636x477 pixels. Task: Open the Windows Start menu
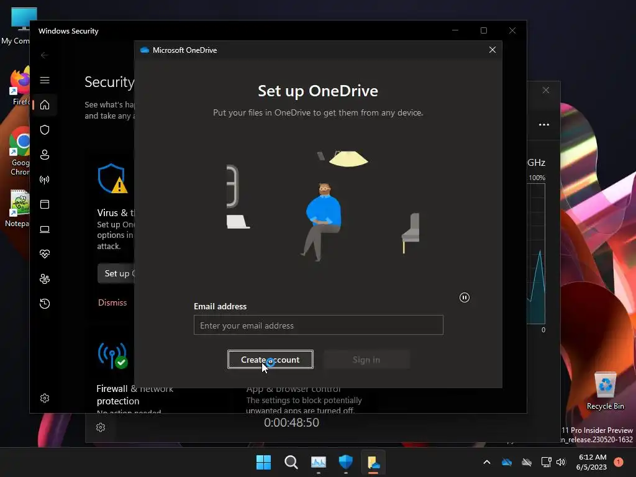pos(263,462)
